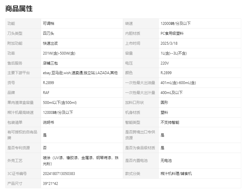Image resolution: width=244 pixels, height=192 pixels.
Task: Click the 商品属性 heading
Action: (x=19, y=9)
